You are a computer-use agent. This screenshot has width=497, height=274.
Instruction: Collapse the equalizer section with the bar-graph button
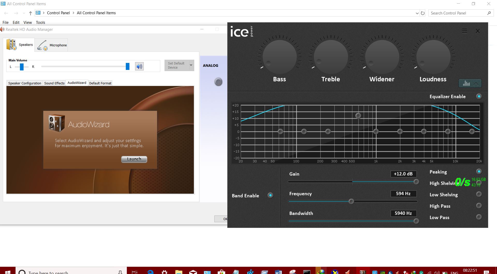[x=470, y=83]
